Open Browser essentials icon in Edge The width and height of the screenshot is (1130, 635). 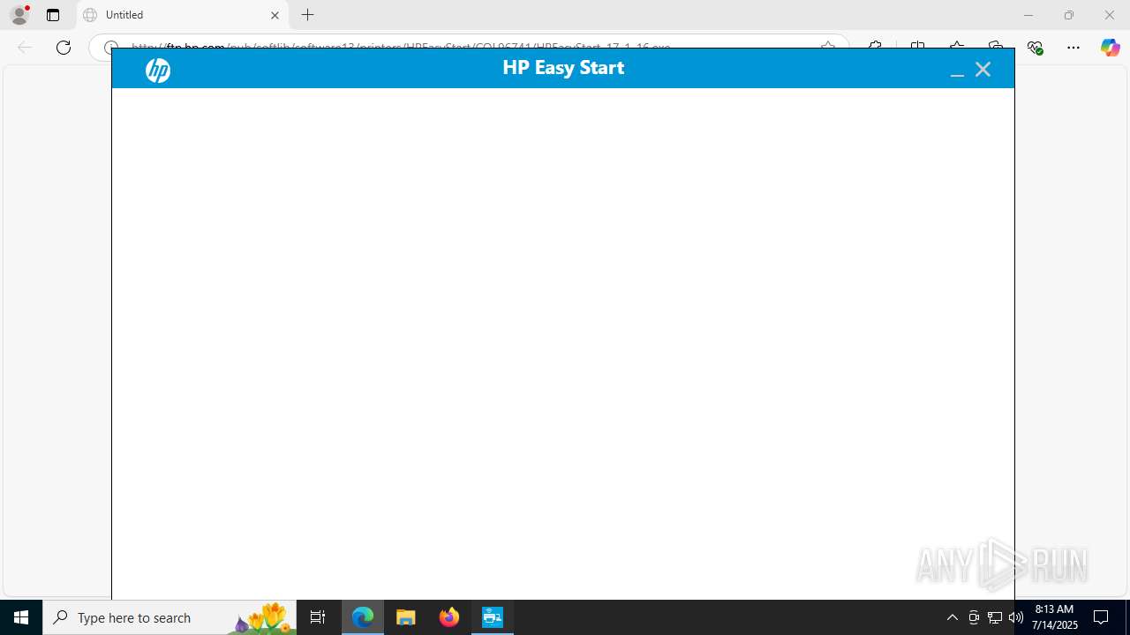coord(1035,48)
